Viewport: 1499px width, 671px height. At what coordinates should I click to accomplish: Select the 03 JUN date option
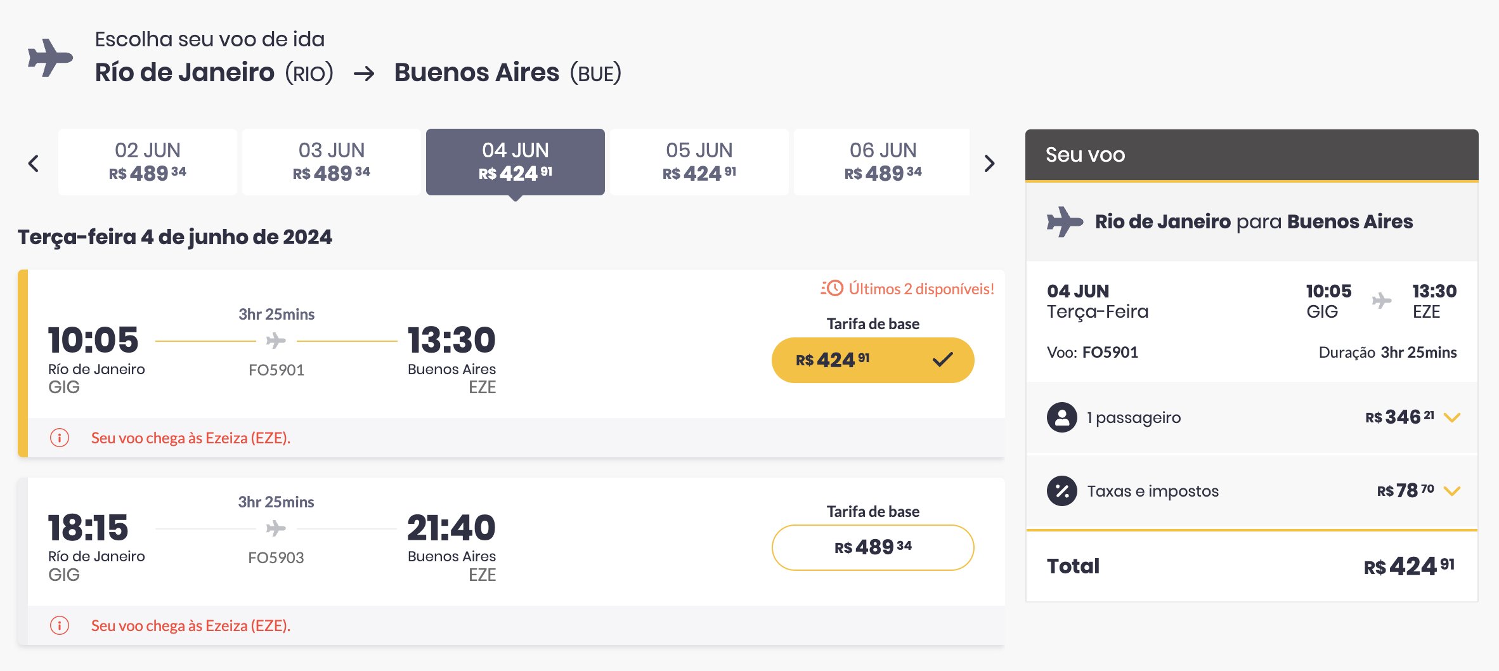click(x=332, y=162)
